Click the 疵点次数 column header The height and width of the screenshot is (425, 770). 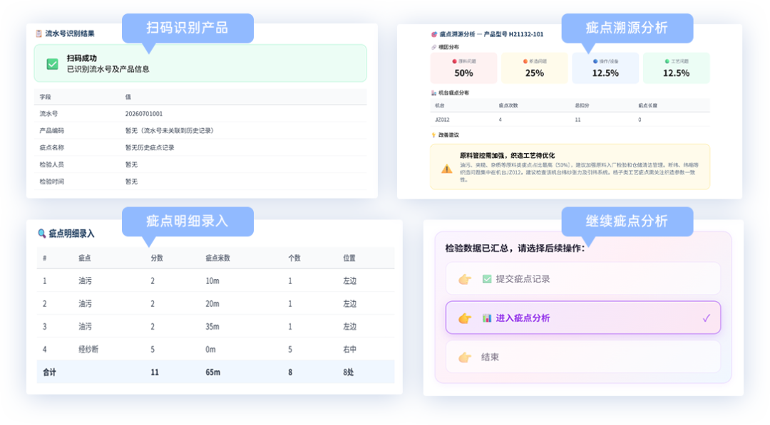point(508,105)
